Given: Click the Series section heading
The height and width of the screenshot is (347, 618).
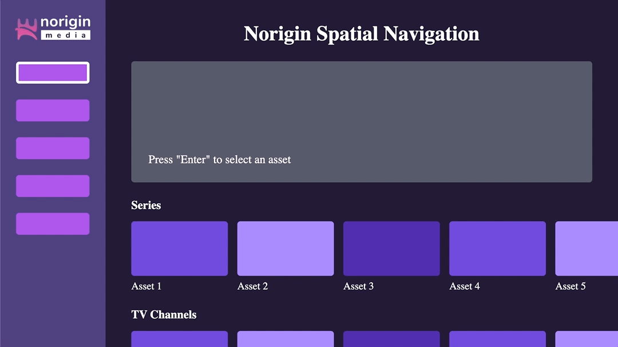Looking at the screenshot, I should click(x=146, y=206).
